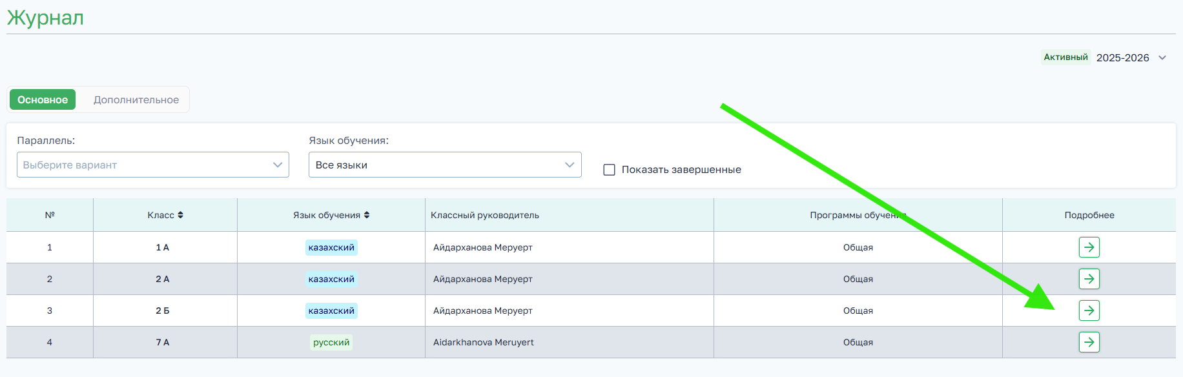Click the Журнал page heading

point(45,17)
